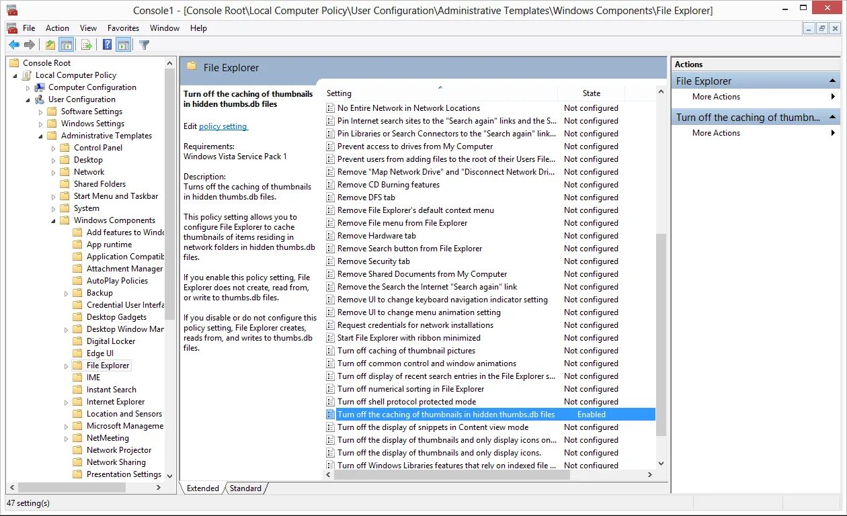Viewport: 847px width, 516px height.
Task: Click the Digital Locker folder icon
Action: click(78, 341)
